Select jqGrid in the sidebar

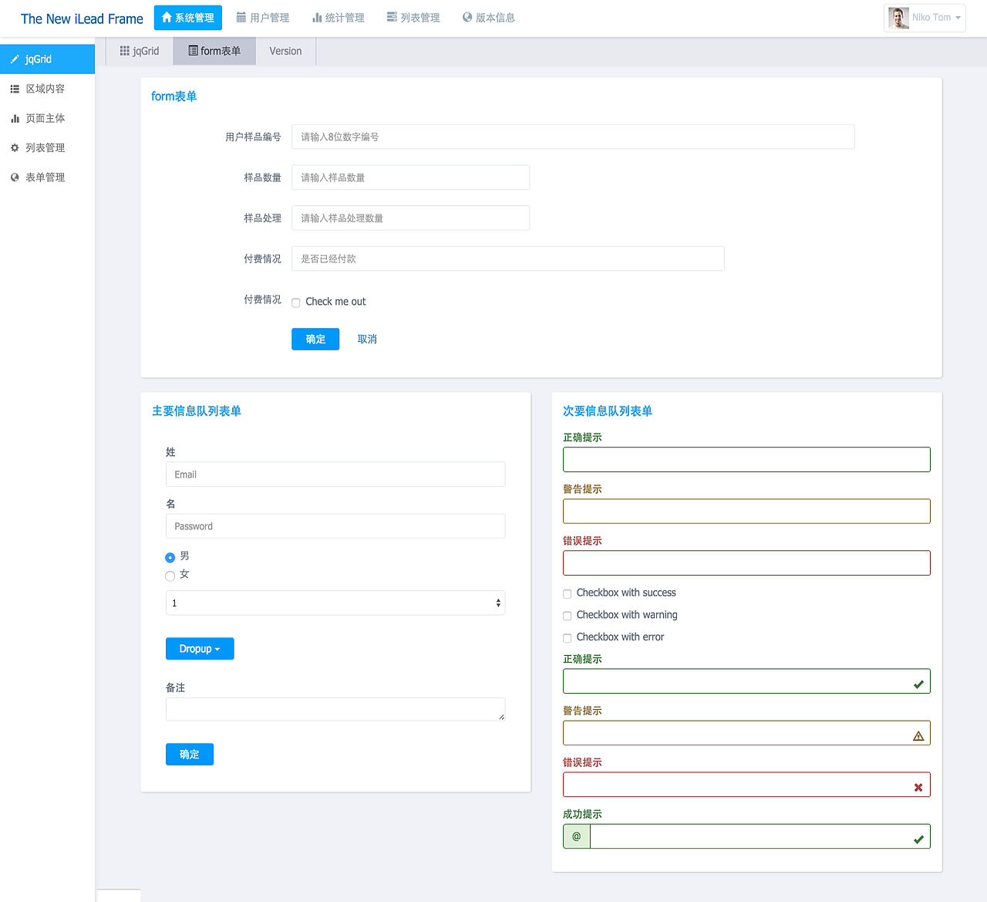[x=47, y=59]
